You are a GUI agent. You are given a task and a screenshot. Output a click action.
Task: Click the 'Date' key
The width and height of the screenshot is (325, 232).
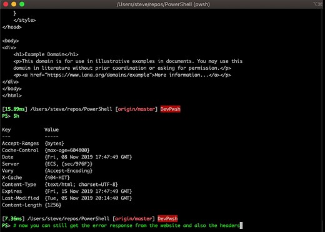coord(7,157)
